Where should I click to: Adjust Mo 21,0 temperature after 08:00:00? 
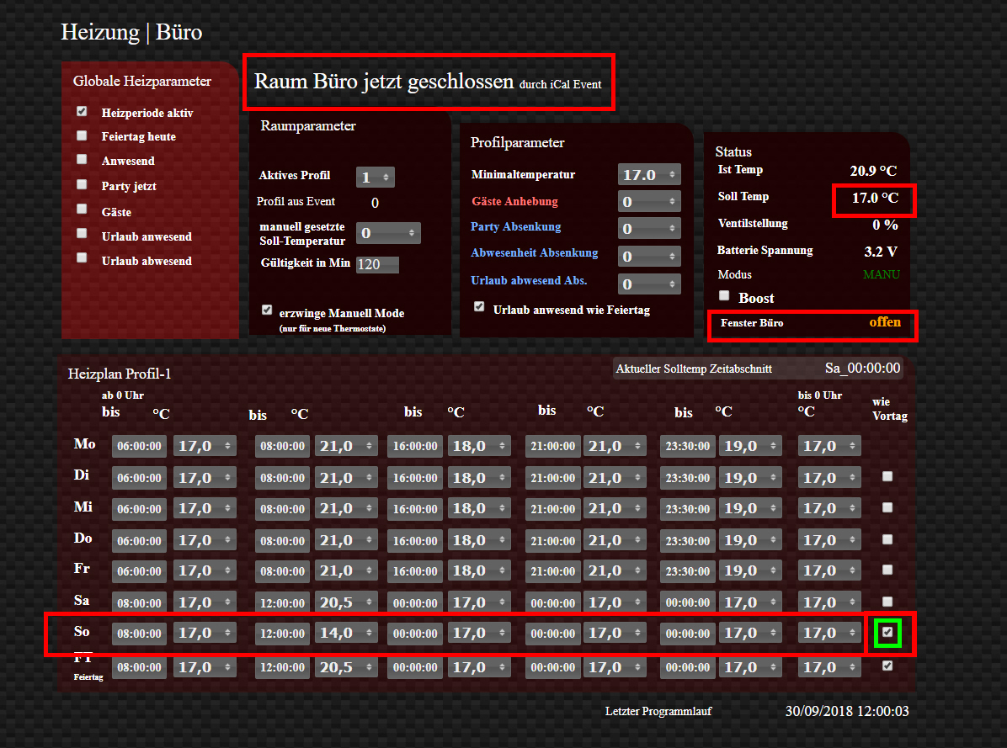pyautogui.click(x=345, y=446)
